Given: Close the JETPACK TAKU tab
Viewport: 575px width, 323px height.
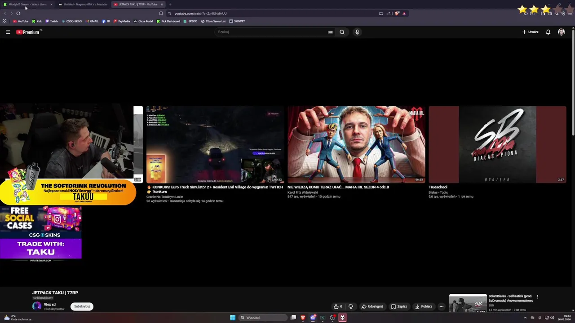Looking at the screenshot, I should pyautogui.click(x=162, y=4).
